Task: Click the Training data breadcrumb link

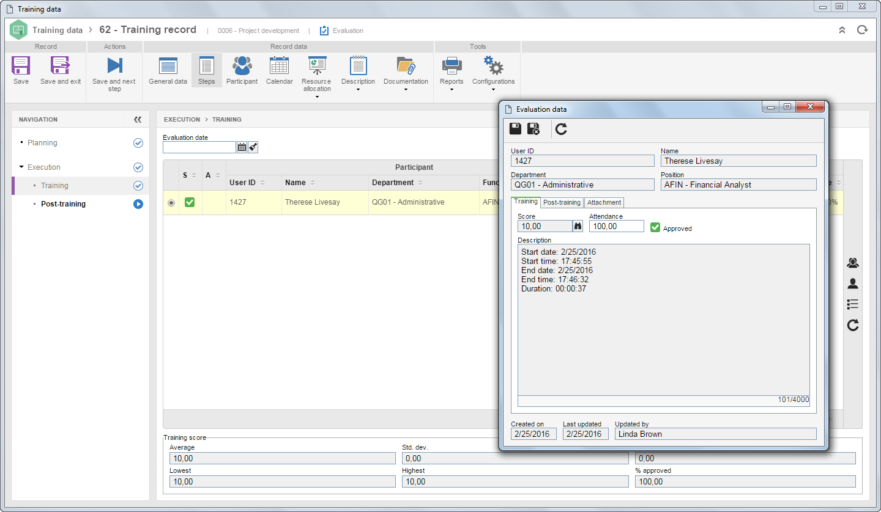Action: [58, 30]
